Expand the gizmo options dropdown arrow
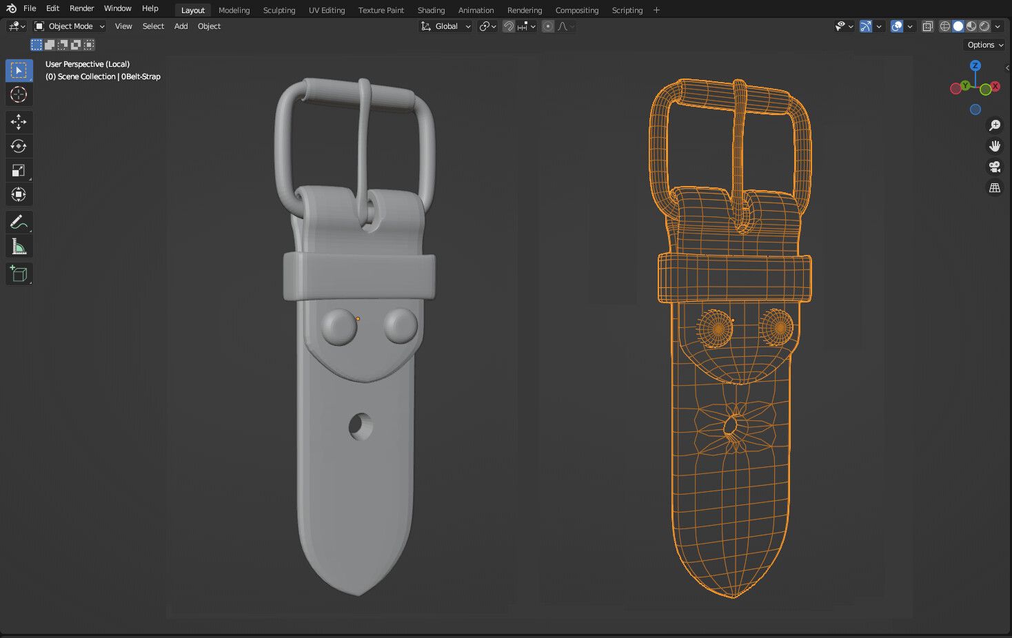The image size is (1012, 638). (x=879, y=26)
